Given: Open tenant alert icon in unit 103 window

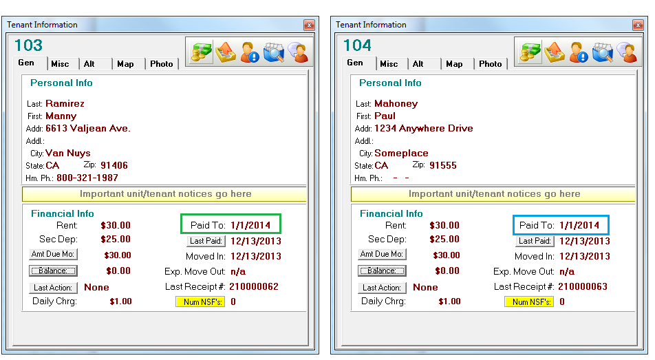Looking at the screenshot, I should 250,53.
